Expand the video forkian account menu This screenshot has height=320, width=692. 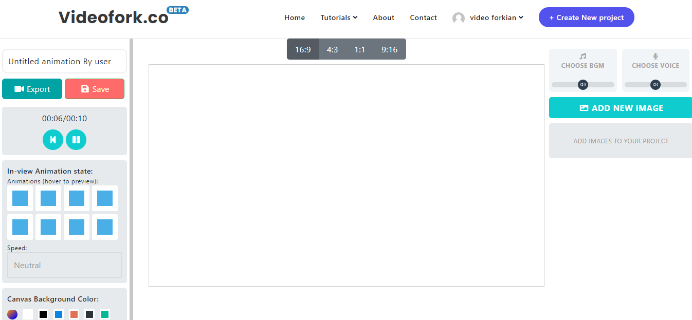coord(497,17)
